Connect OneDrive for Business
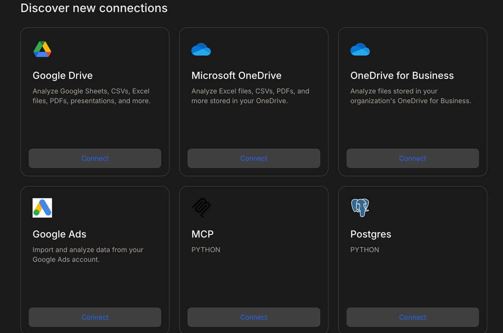Image resolution: width=503 pixels, height=333 pixels. (412, 158)
